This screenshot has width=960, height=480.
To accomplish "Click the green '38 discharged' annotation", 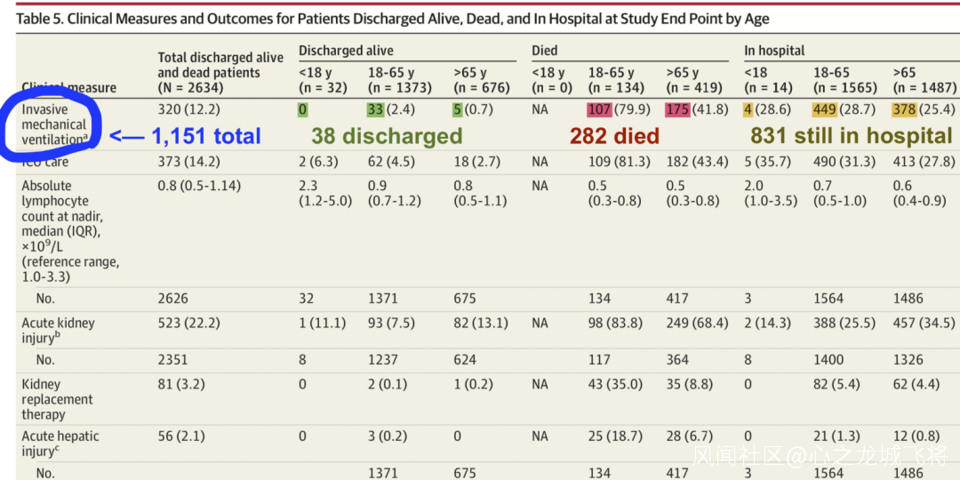I will pos(387,136).
